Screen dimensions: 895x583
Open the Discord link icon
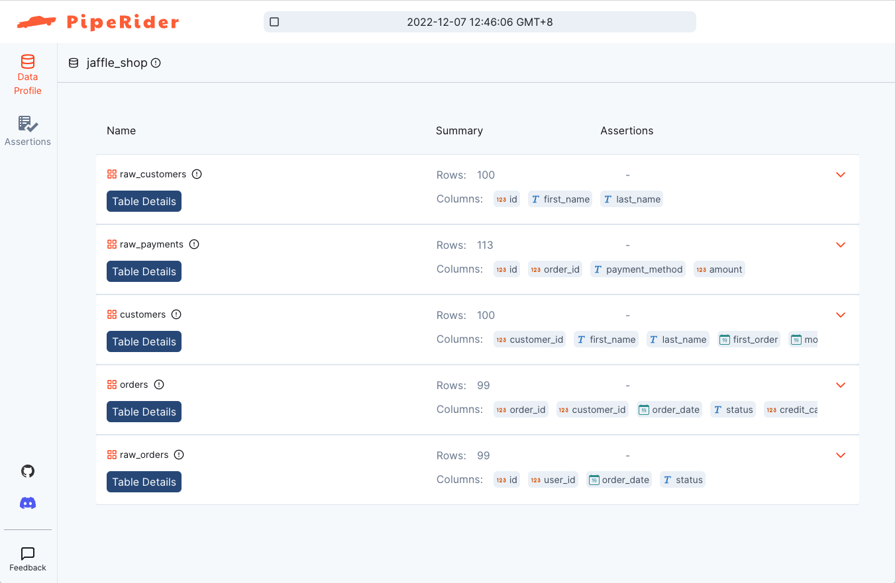[28, 503]
